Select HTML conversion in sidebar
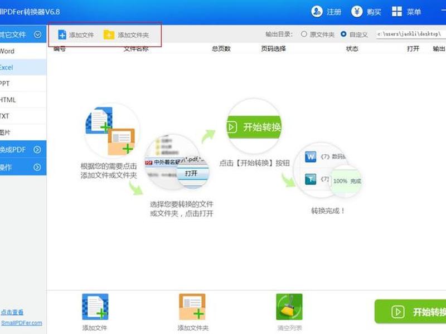The height and width of the screenshot is (334, 446). point(23,100)
